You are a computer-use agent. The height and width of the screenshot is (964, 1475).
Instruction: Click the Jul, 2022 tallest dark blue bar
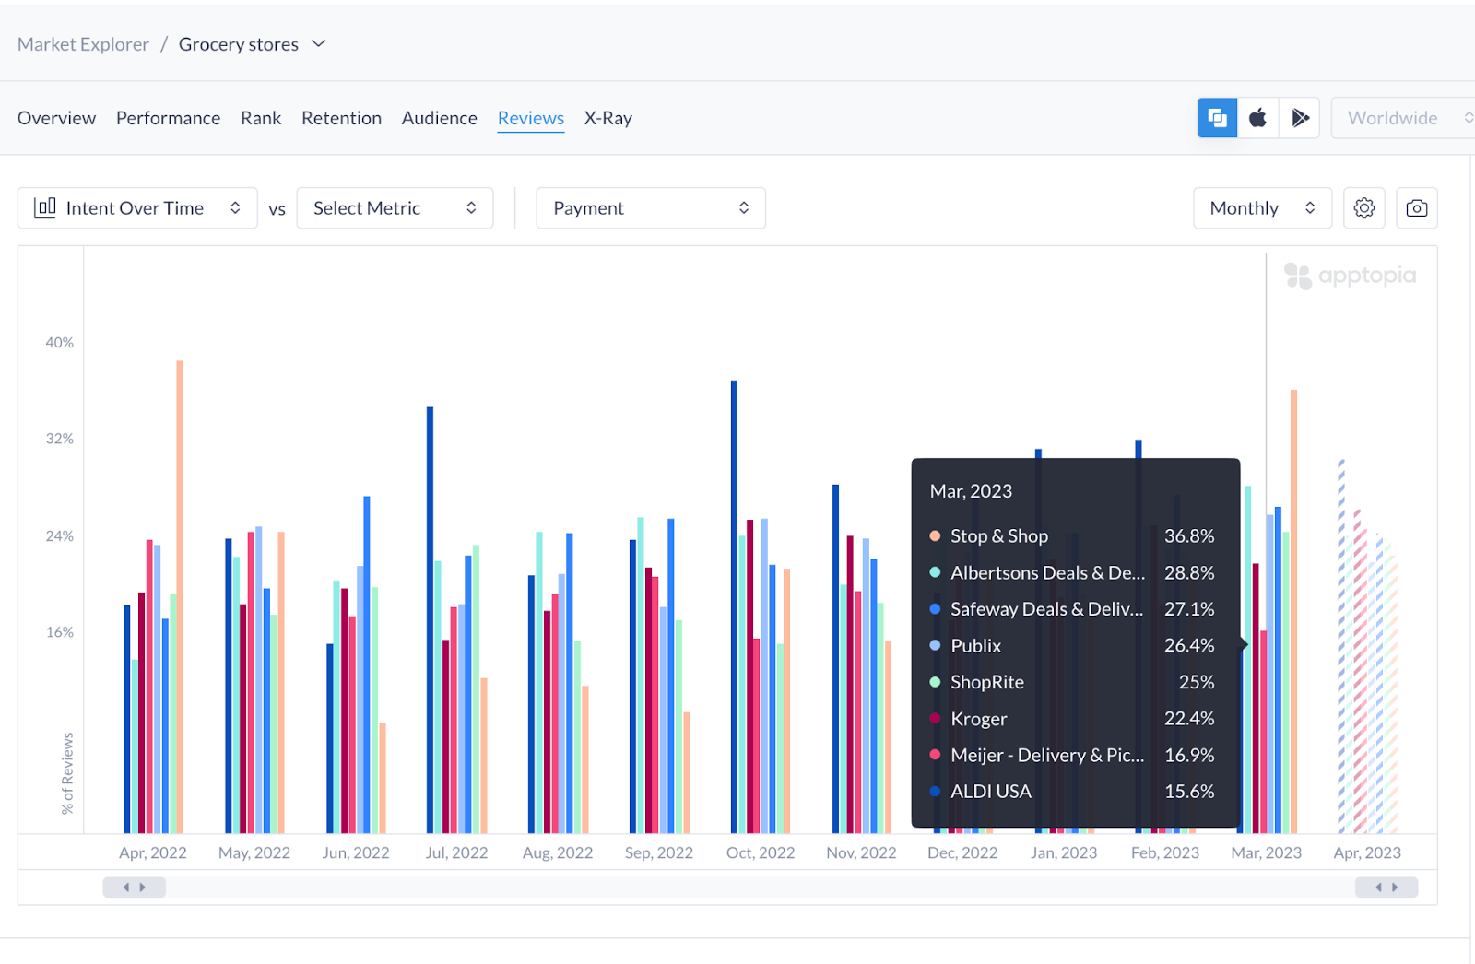pyautogui.click(x=430, y=620)
